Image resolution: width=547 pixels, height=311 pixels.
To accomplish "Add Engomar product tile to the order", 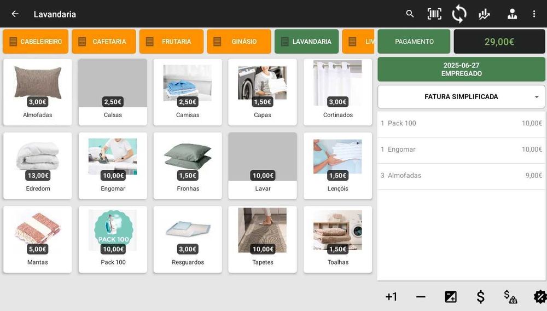I will [x=113, y=166].
